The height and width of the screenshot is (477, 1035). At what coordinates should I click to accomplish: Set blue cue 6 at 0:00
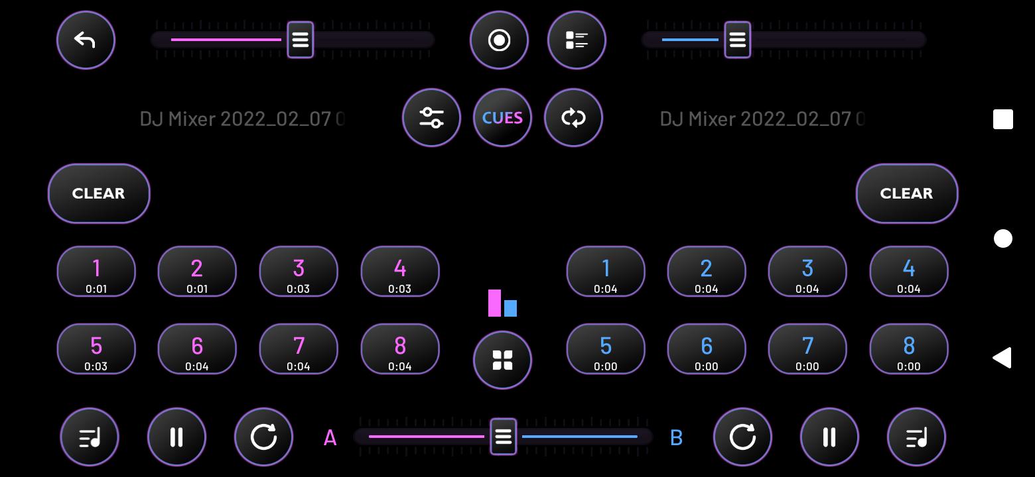(x=707, y=349)
